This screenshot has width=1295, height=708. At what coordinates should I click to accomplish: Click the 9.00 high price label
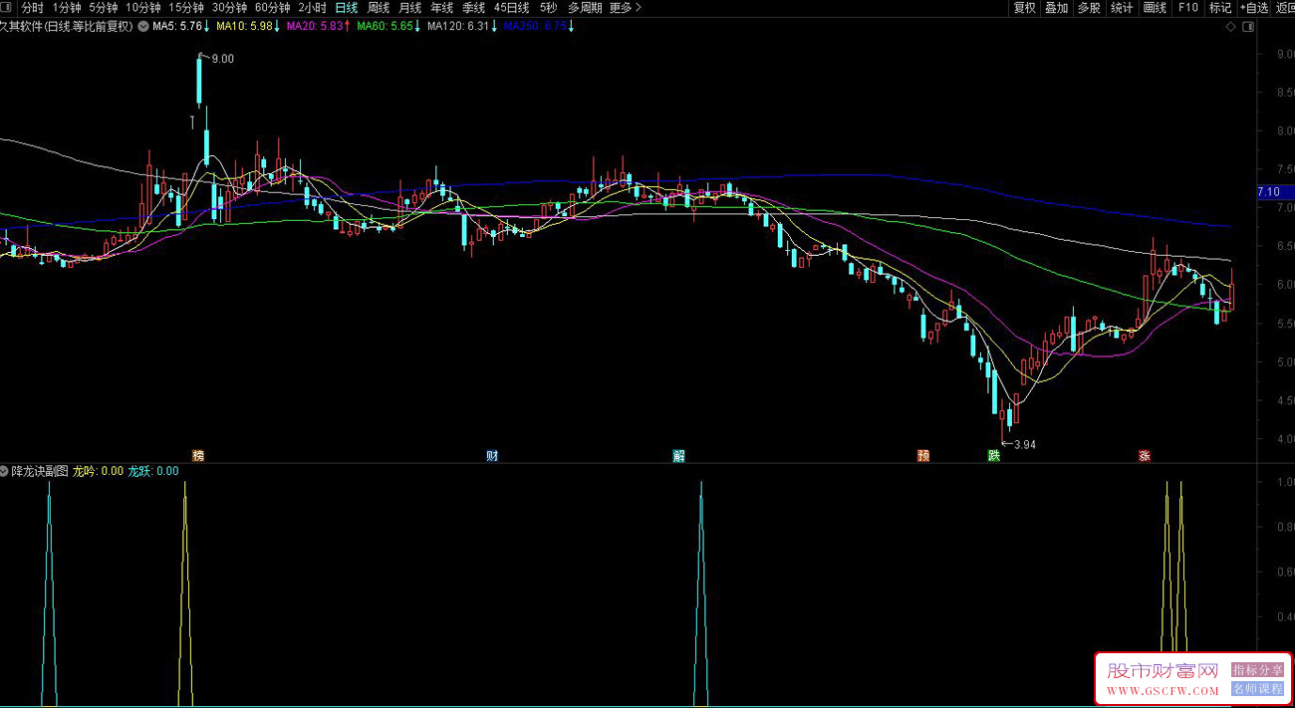point(223,60)
